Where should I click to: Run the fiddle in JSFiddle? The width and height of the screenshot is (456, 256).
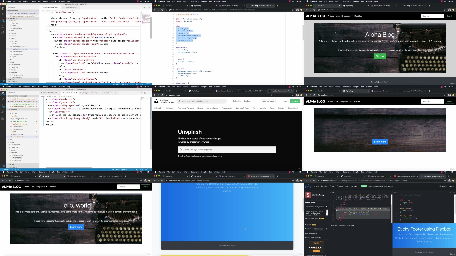pyautogui.click(x=316, y=186)
